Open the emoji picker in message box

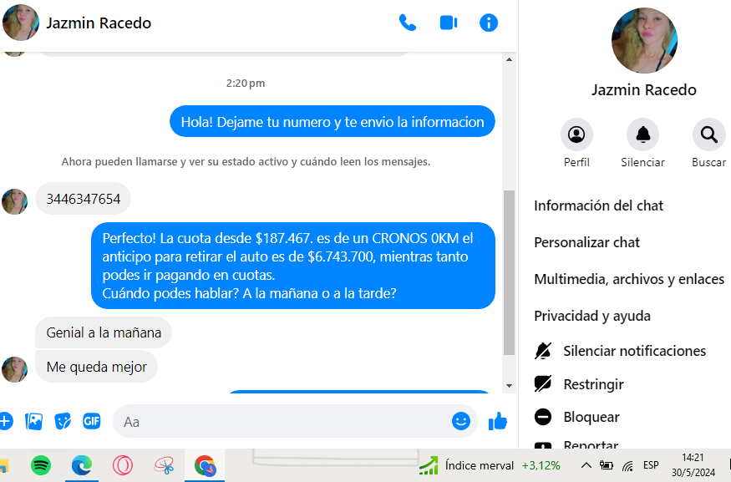pyautogui.click(x=461, y=421)
